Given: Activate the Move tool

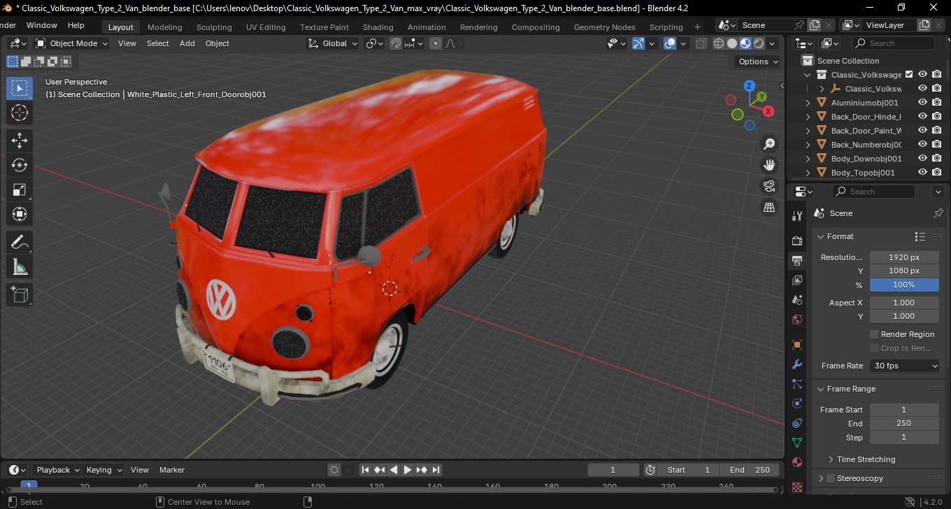Looking at the screenshot, I should coord(20,141).
